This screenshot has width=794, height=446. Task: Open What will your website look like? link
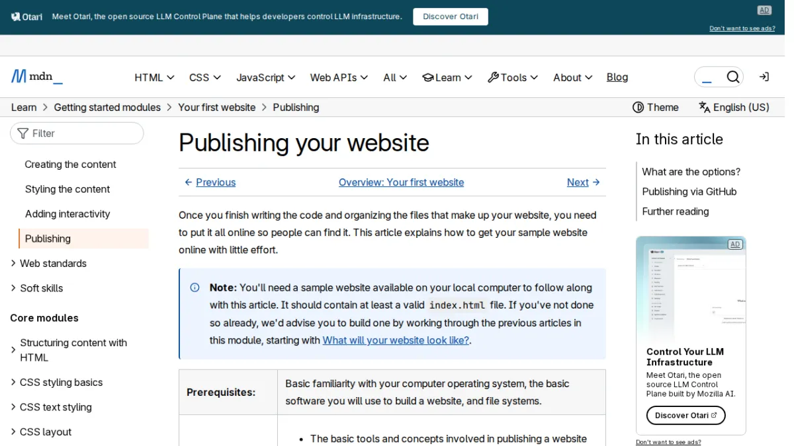point(396,340)
